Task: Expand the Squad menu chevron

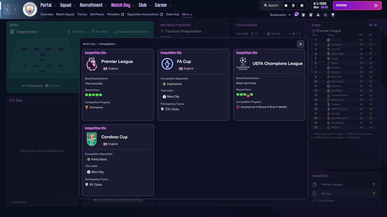Action: tap(74, 5)
